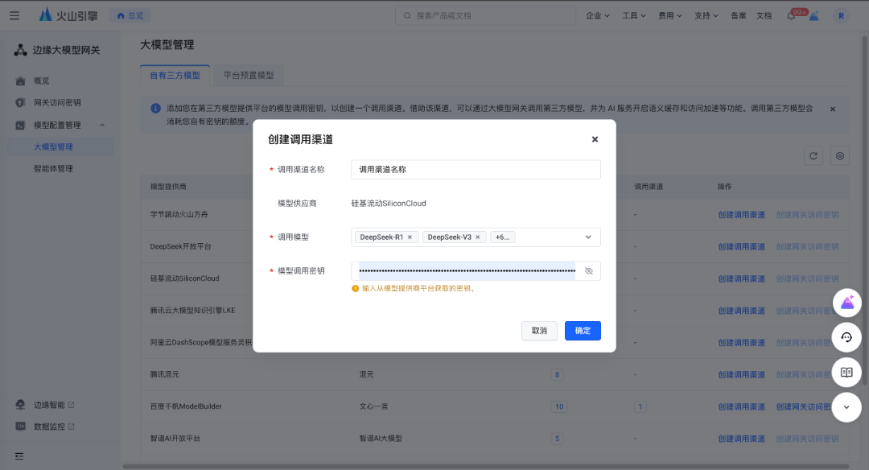The width and height of the screenshot is (869, 470).
Task: Click the 概览 sidebar icon
Action: (20, 81)
